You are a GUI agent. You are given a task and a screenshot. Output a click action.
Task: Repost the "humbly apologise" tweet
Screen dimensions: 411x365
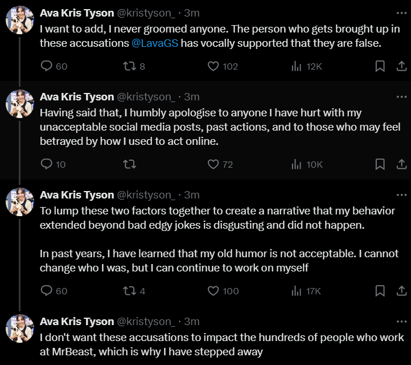click(x=129, y=164)
